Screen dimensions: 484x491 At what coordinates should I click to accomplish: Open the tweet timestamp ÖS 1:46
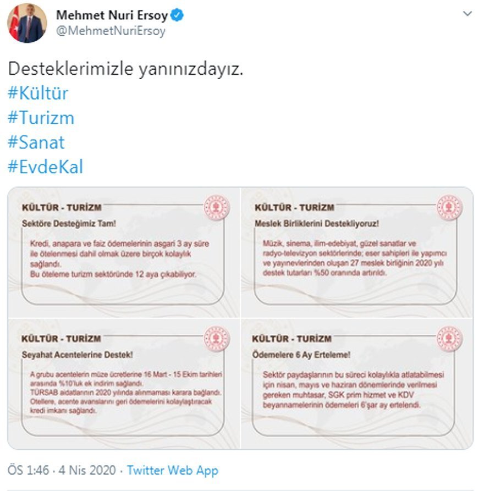(x=62, y=470)
